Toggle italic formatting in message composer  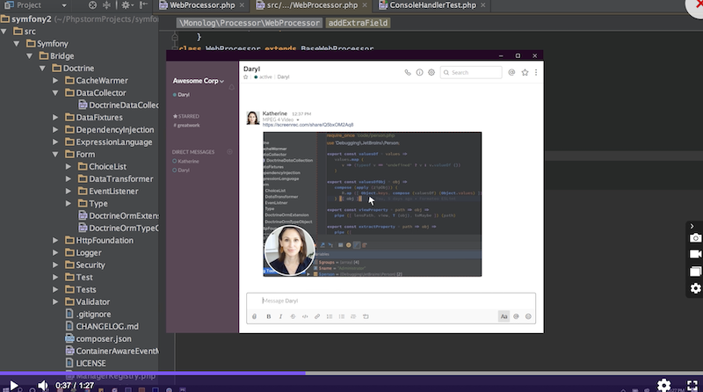pos(280,316)
